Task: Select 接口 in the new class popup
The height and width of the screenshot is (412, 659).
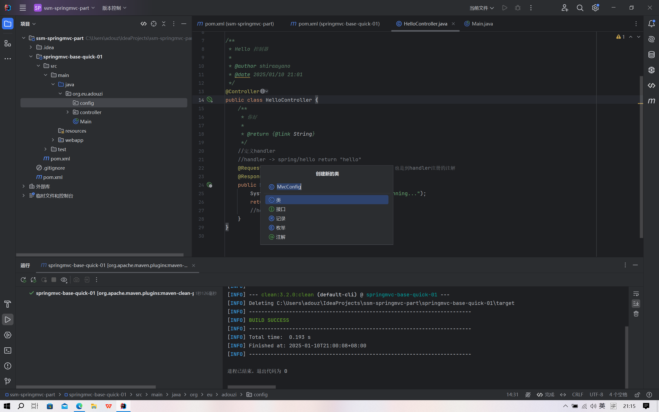Action: click(x=281, y=209)
